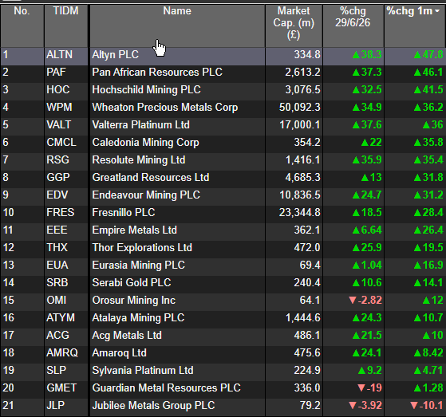Viewport: 446px width, 417px height.
Task: Select ticker EDV
Action: (x=57, y=195)
